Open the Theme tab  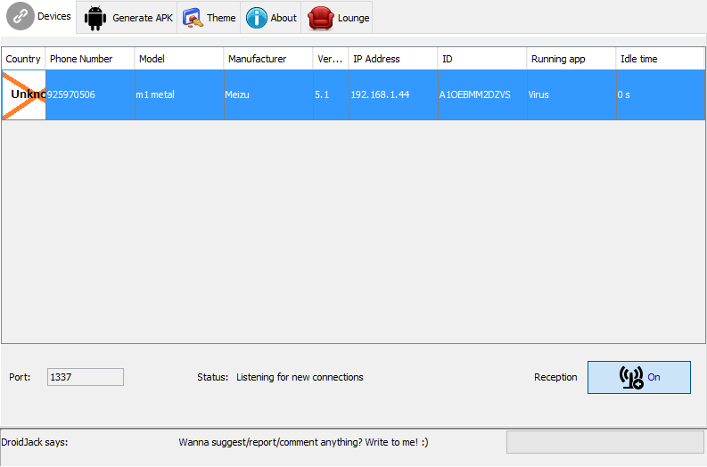tap(209, 18)
